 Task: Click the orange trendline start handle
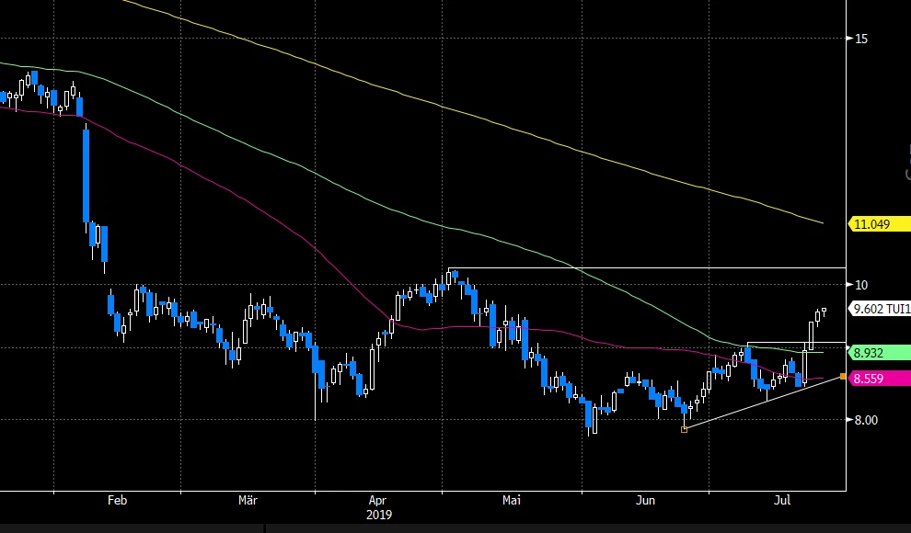pyautogui.click(x=684, y=429)
